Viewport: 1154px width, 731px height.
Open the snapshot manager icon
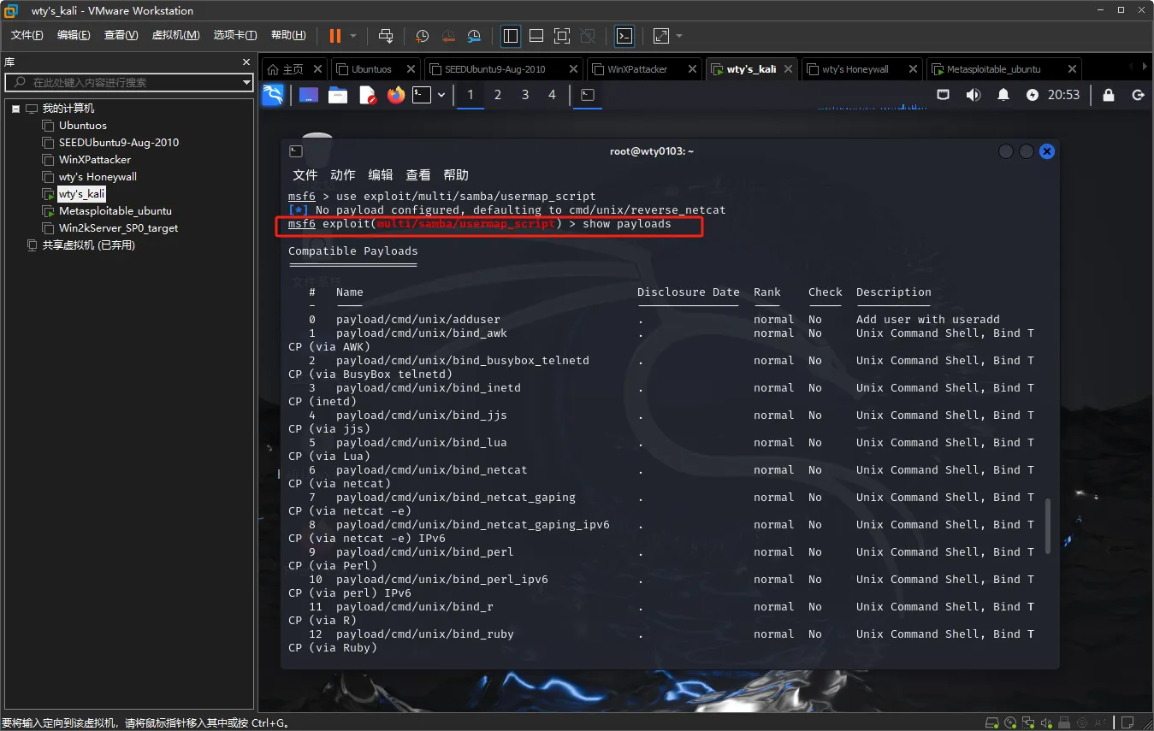coord(475,35)
